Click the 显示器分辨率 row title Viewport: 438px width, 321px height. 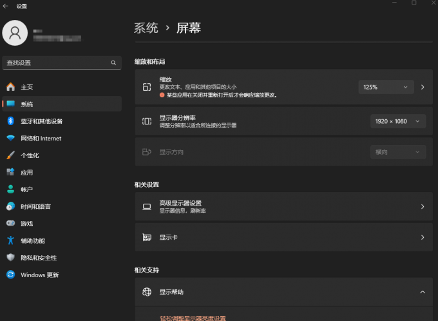pos(177,118)
